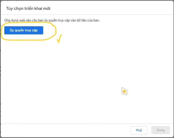The image size is (174, 138).
Task: Click the greyed-out Xong button
Action: [x=160, y=130]
